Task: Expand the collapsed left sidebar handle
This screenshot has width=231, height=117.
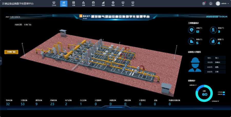Action: pyautogui.click(x=1, y=61)
